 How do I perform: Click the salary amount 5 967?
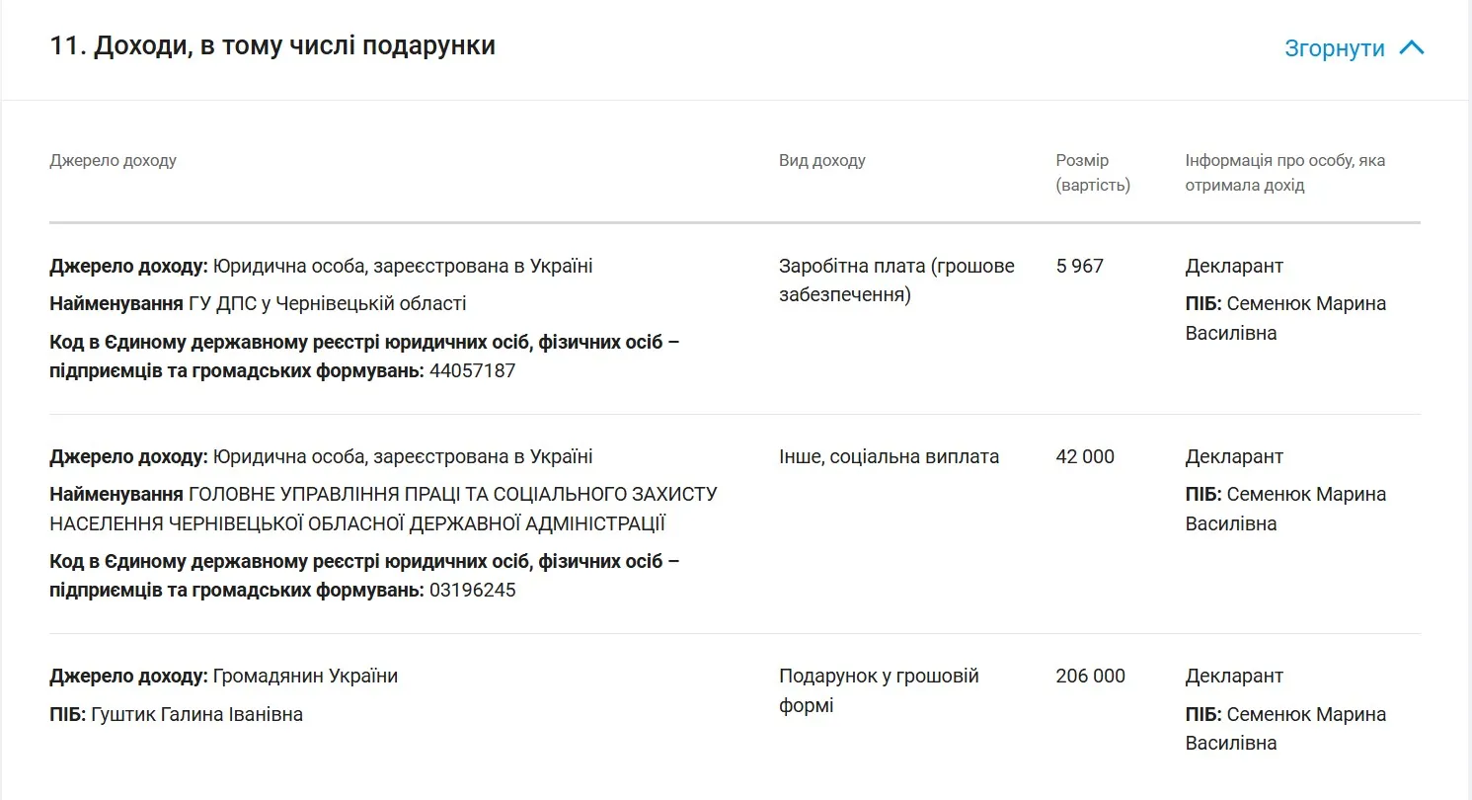1079,266
